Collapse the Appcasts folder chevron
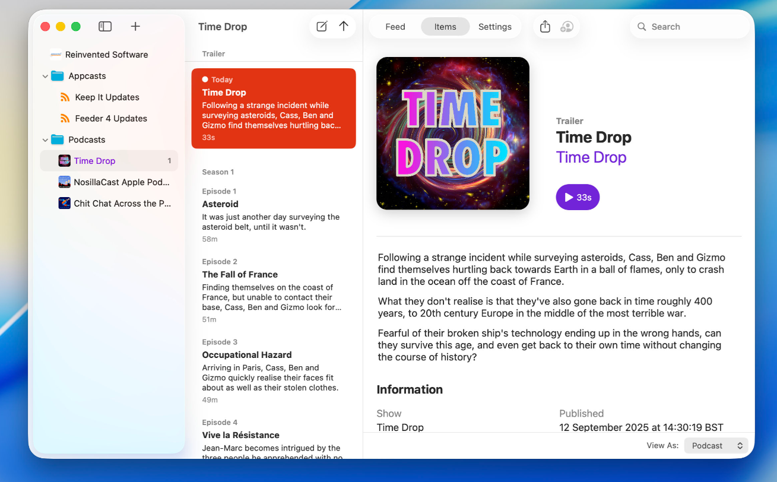Screen dimensions: 777x482 point(45,76)
